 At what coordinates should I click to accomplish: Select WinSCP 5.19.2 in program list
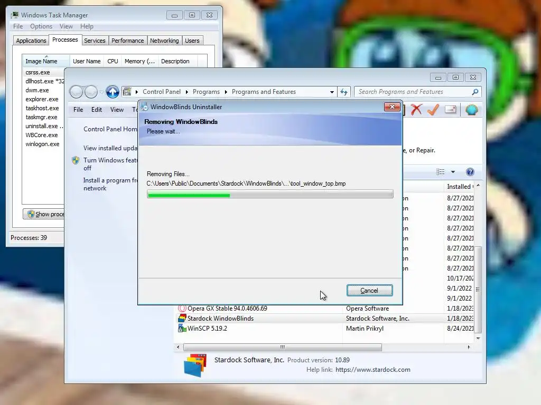(x=207, y=329)
